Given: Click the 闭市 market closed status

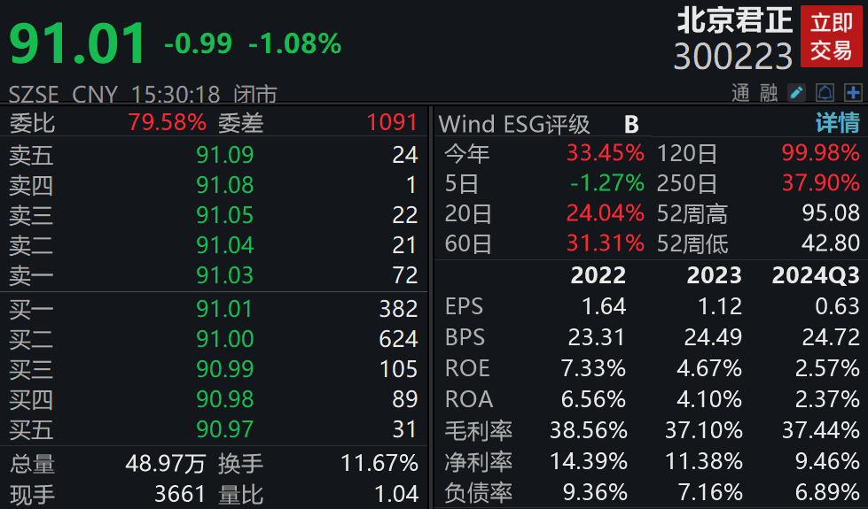Looking at the screenshot, I should pos(255,95).
